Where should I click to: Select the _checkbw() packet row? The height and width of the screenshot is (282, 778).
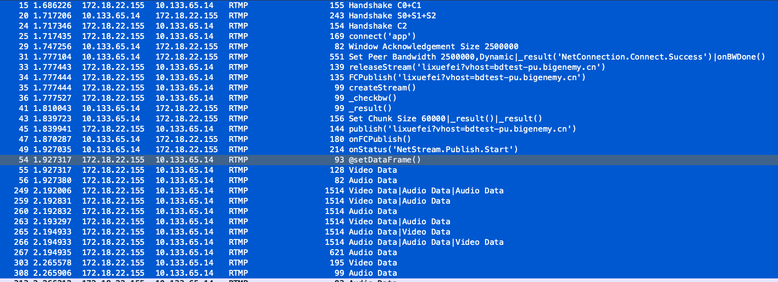[373, 98]
